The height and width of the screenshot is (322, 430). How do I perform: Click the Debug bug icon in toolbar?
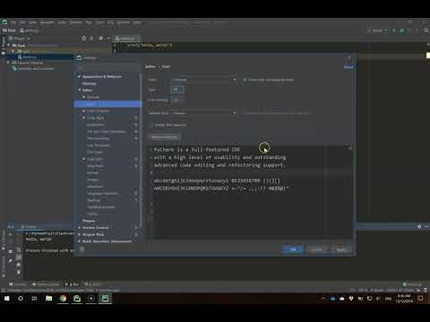[x=402, y=30]
